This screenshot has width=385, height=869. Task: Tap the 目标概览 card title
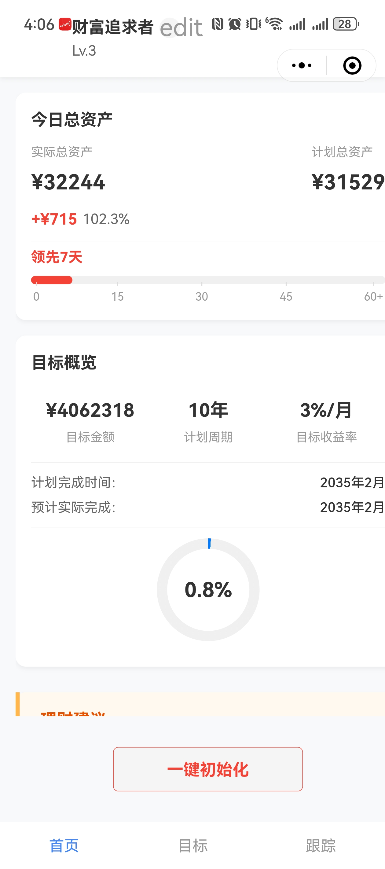[64, 363]
